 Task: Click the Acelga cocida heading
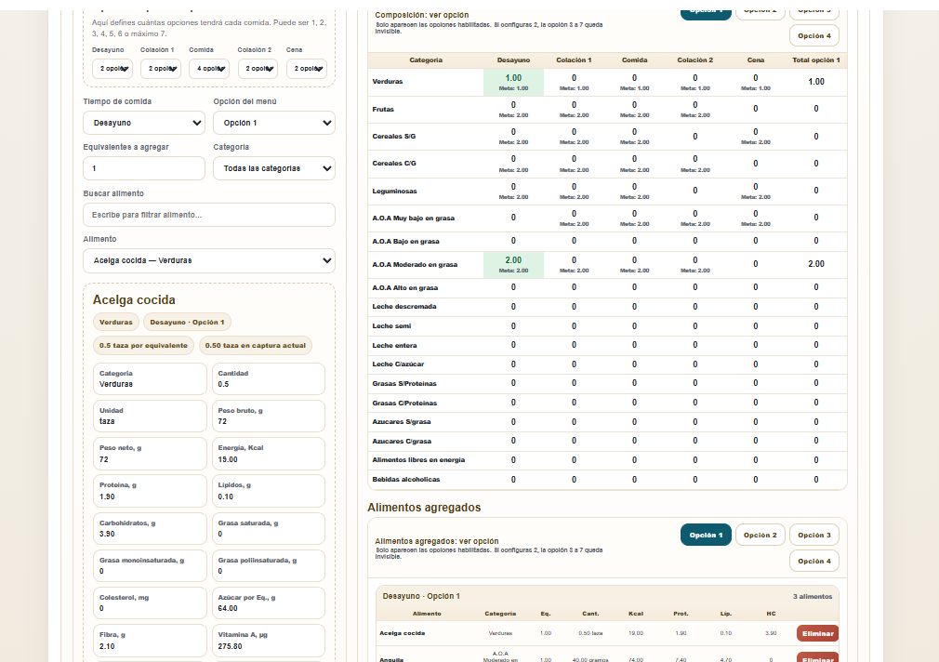134,299
